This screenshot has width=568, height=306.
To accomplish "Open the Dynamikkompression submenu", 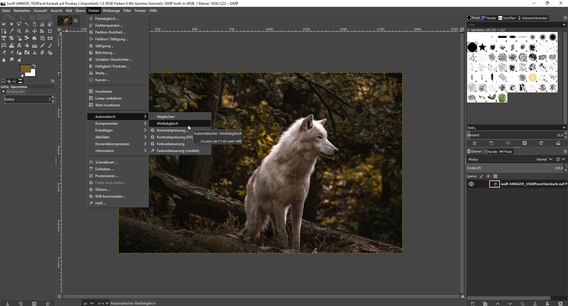I will point(118,144).
